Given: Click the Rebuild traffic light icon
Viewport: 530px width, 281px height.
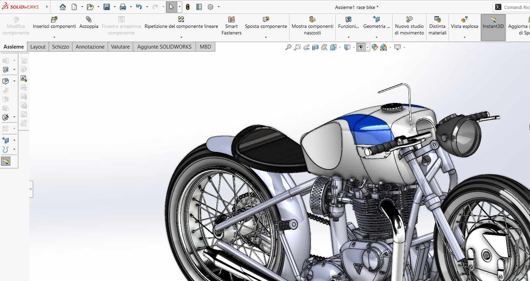Looking at the screenshot, I should 188,7.
